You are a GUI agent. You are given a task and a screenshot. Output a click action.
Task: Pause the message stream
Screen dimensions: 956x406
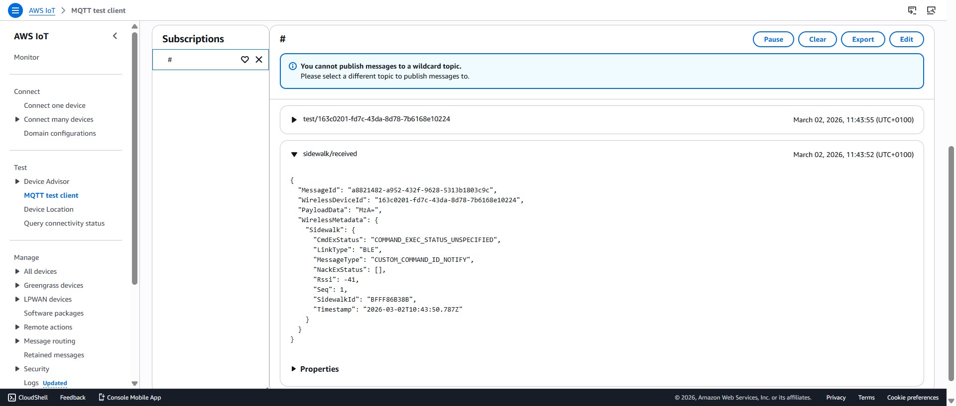[773, 39]
